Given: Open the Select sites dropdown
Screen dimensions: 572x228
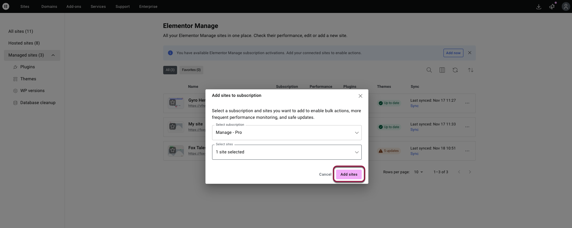Looking at the screenshot, I should coord(287,152).
